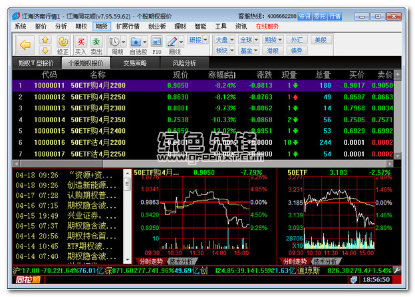Click the 卖出 sell icon
Screen dimensions: 415x297
96,42
